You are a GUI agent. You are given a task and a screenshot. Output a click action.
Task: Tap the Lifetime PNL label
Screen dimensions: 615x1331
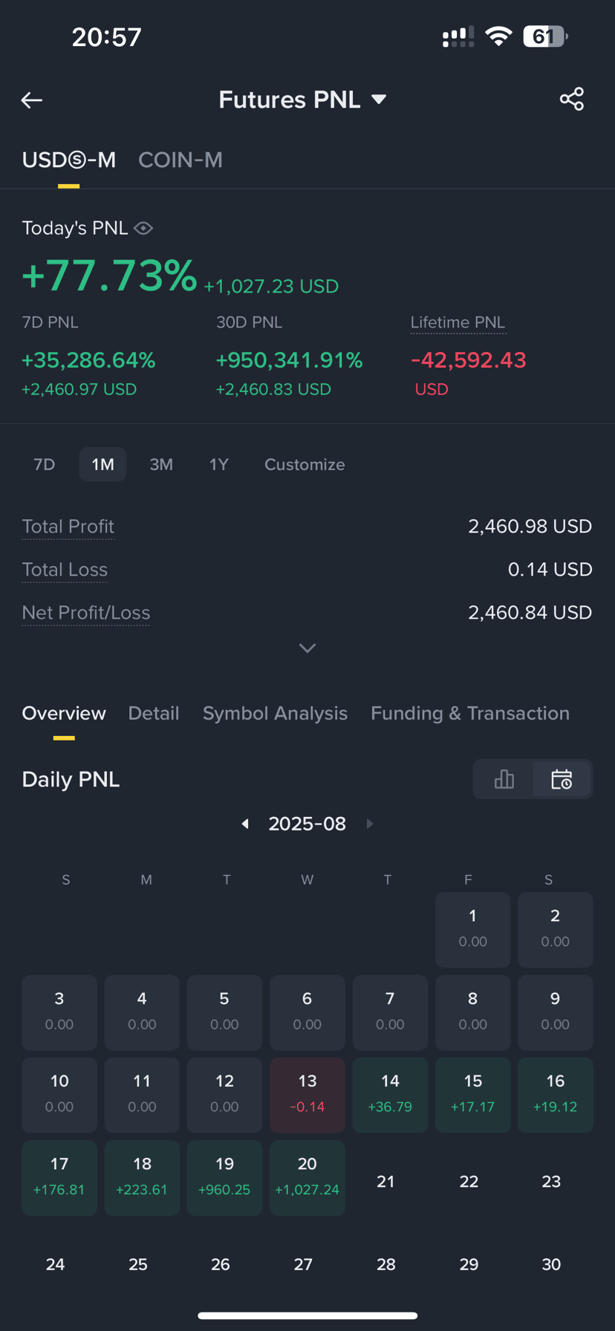[458, 322]
